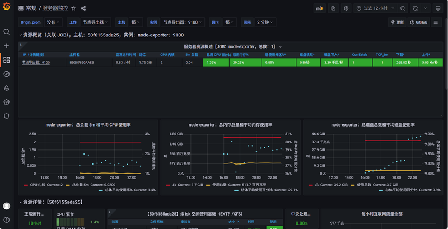
Task: Collapse the 资源详情 row section
Action: coord(21,202)
